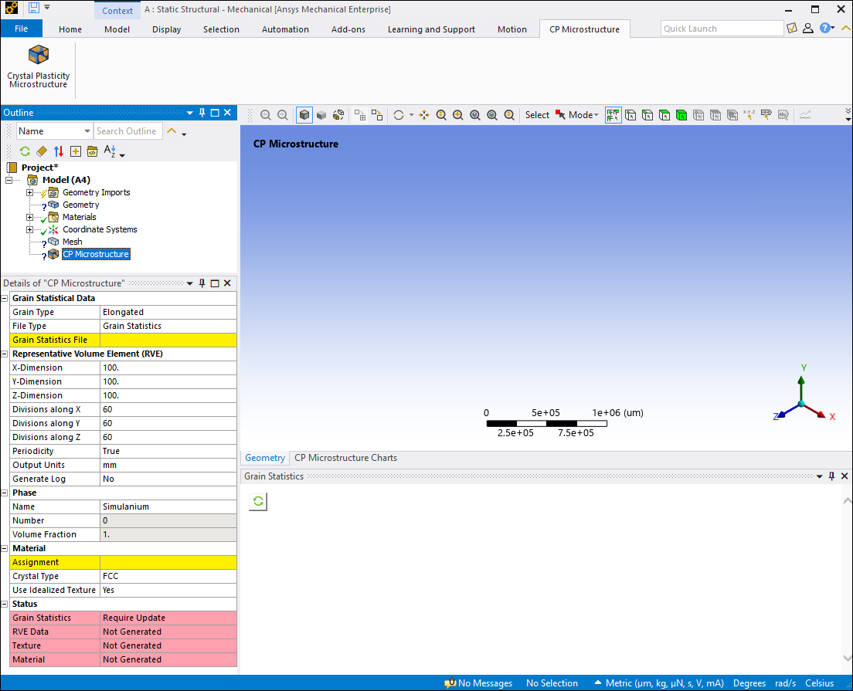Toggle the wireframe display cube icon
This screenshot has width=853, height=691.
tap(304, 115)
